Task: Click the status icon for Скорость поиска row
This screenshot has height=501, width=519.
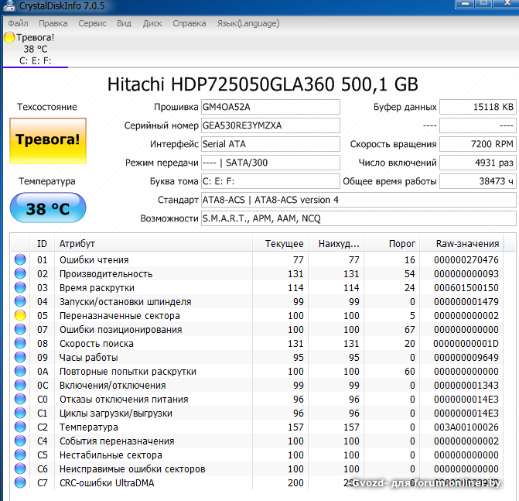Action: click(x=20, y=344)
